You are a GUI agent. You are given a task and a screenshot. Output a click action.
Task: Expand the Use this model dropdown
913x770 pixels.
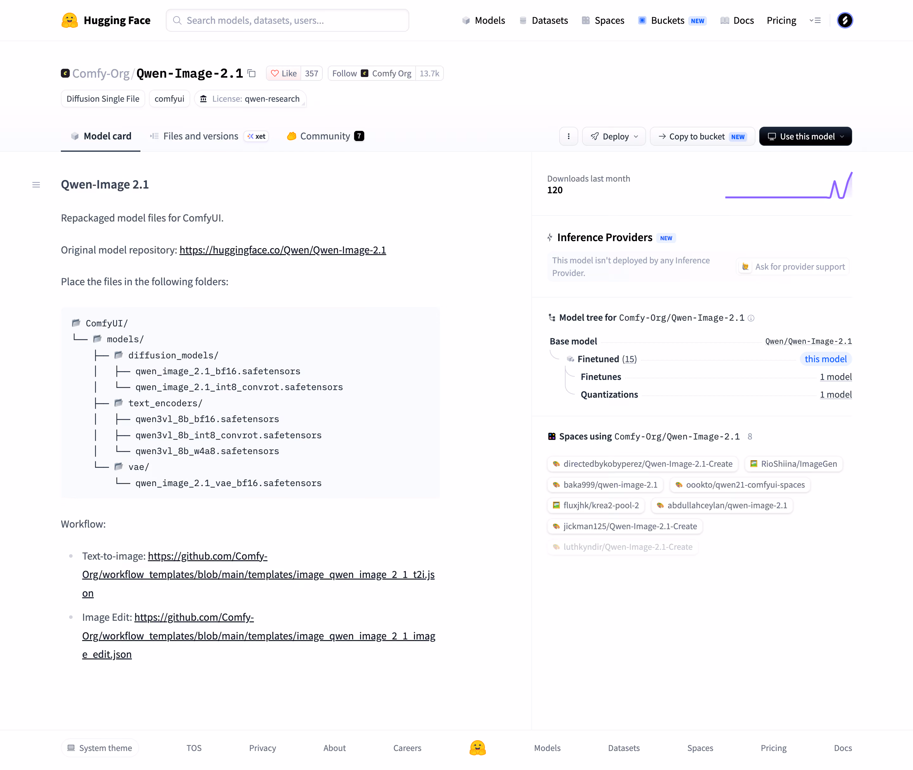tap(806, 136)
